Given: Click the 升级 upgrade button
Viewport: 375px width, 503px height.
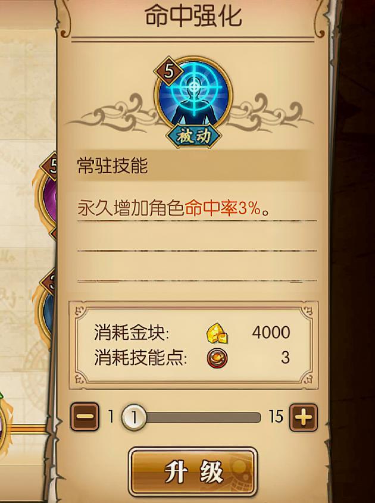Looking at the screenshot, I should point(193,472).
